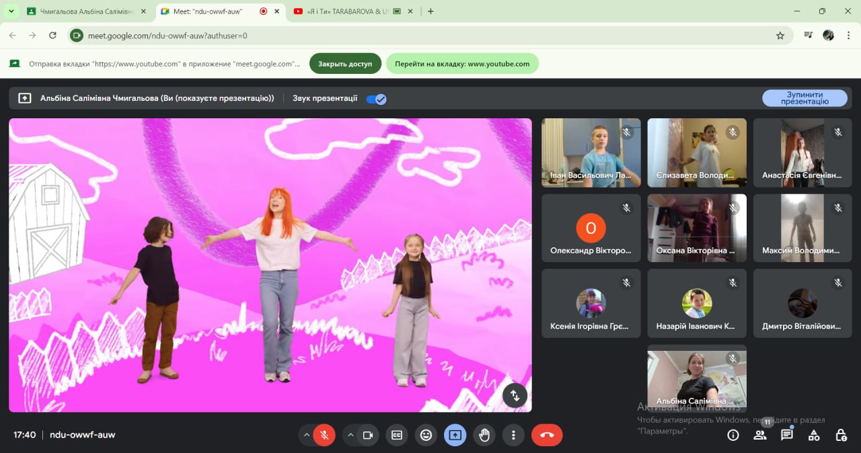Click the meet.google.com address bar
This screenshot has height=453, width=861.
pyautogui.click(x=429, y=36)
